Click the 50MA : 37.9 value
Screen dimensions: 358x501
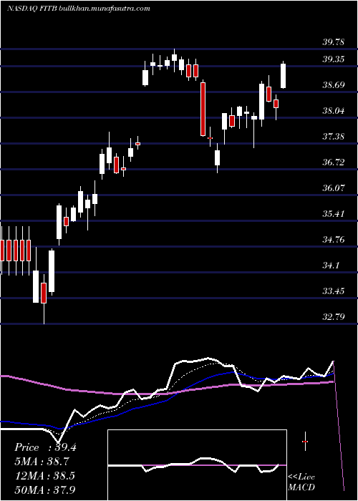[x=45, y=490]
